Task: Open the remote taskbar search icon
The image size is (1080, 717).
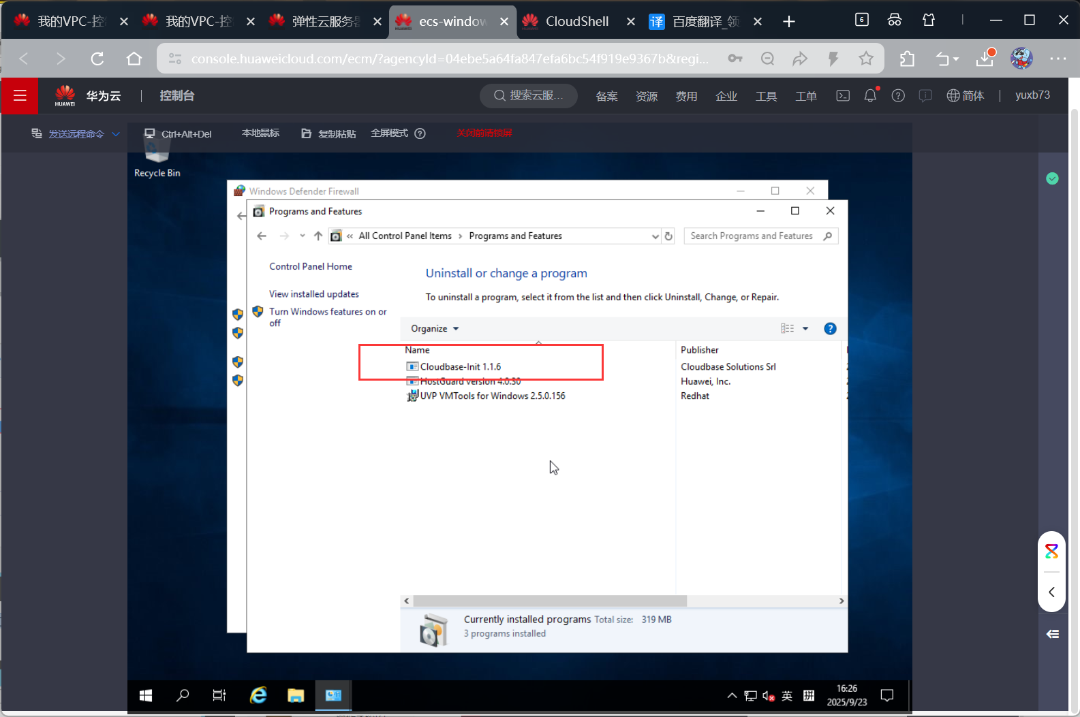Action: 183,695
